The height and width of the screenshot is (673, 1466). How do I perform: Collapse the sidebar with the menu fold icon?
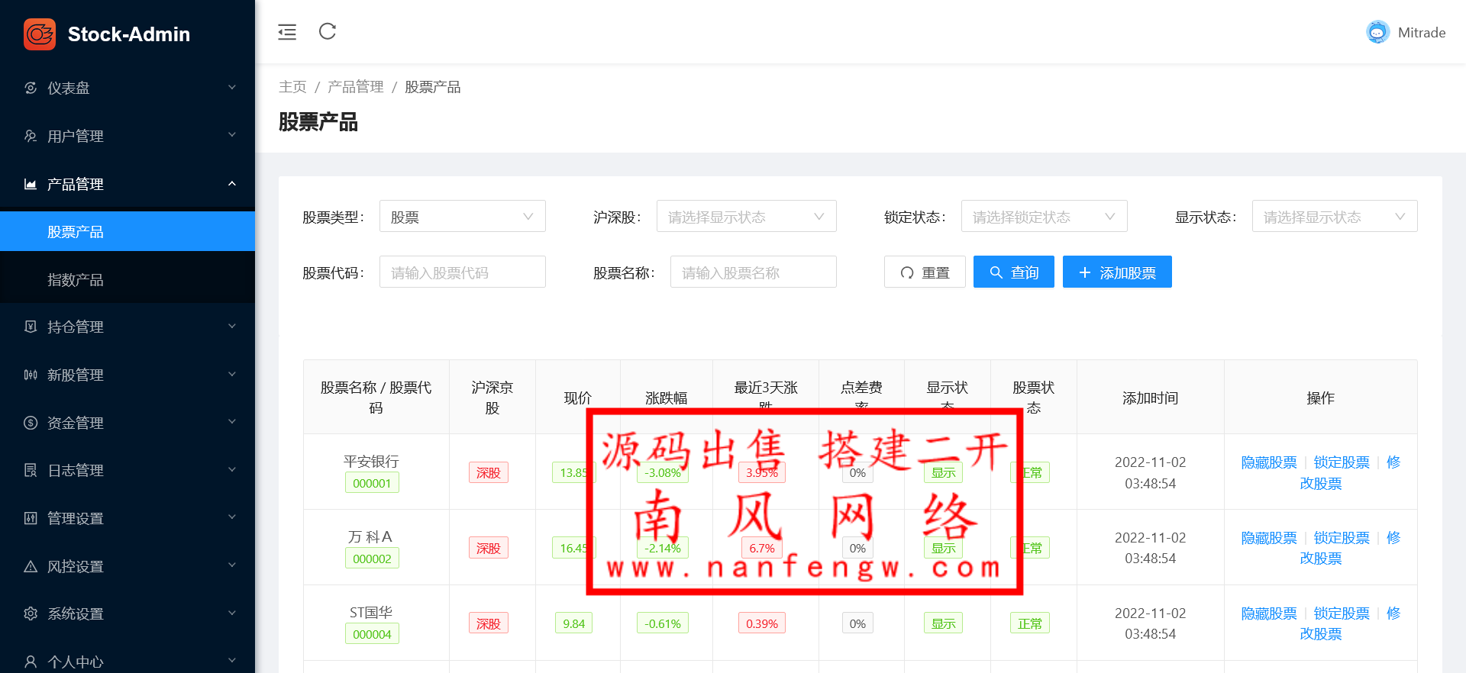tap(287, 32)
